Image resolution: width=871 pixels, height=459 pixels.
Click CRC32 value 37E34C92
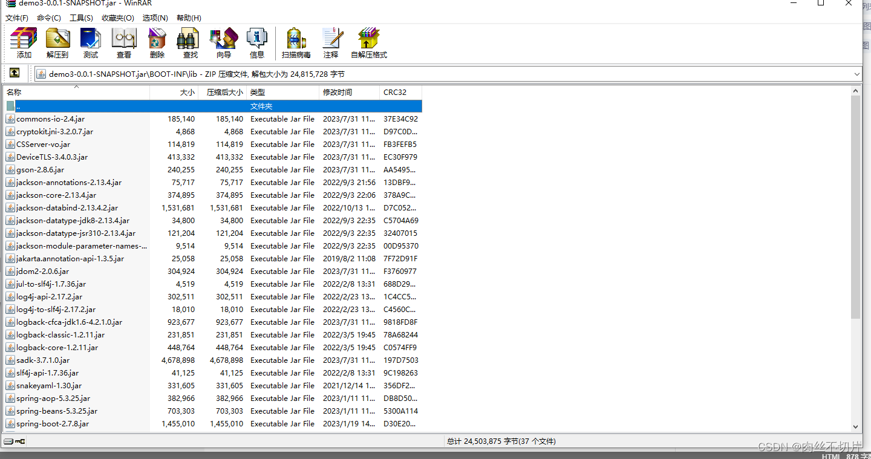pos(400,119)
